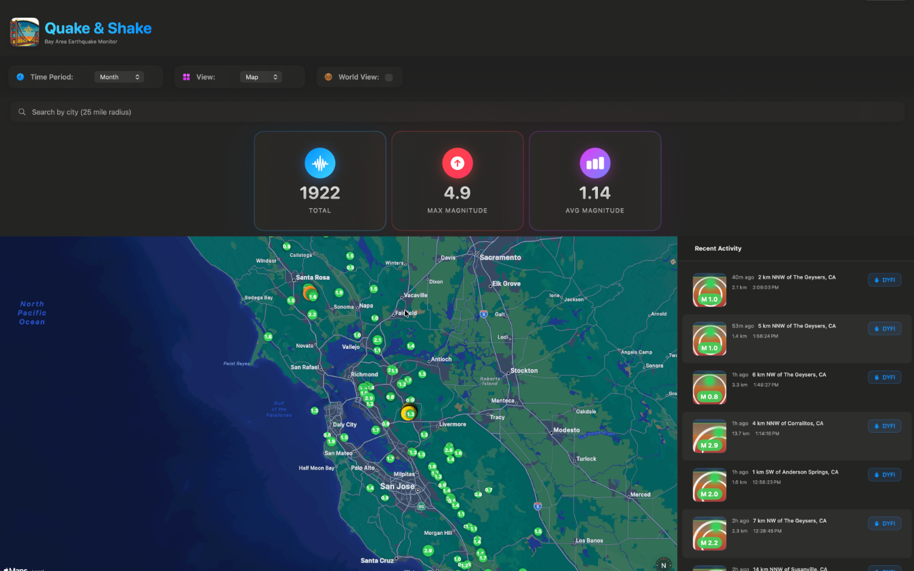Screen dimensions: 914x571
Task: Click the Stockton city label on map
Action: click(x=524, y=371)
